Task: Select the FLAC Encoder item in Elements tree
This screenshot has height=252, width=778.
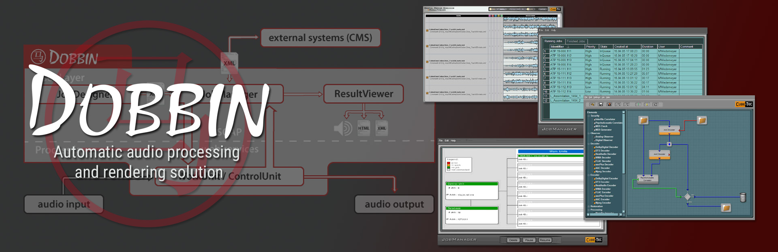Action: coord(603,192)
